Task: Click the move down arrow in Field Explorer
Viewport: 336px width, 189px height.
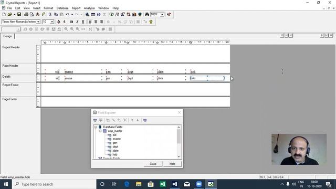Action: point(138,120)
